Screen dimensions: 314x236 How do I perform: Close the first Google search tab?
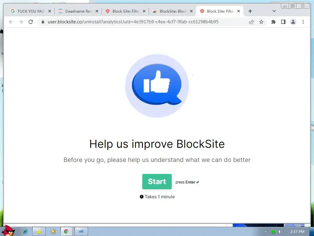50,11
